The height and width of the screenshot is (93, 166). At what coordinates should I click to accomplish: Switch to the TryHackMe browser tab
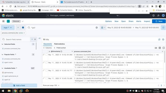click(x=15, y=2)
